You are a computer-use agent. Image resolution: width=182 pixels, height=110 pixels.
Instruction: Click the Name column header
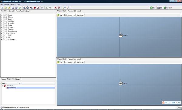[10, 83]
